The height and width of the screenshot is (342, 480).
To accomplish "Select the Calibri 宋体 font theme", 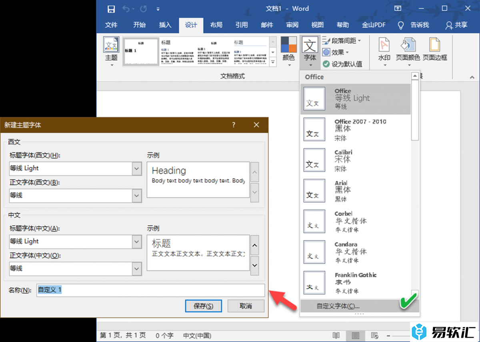I will [x=356, y=160].
